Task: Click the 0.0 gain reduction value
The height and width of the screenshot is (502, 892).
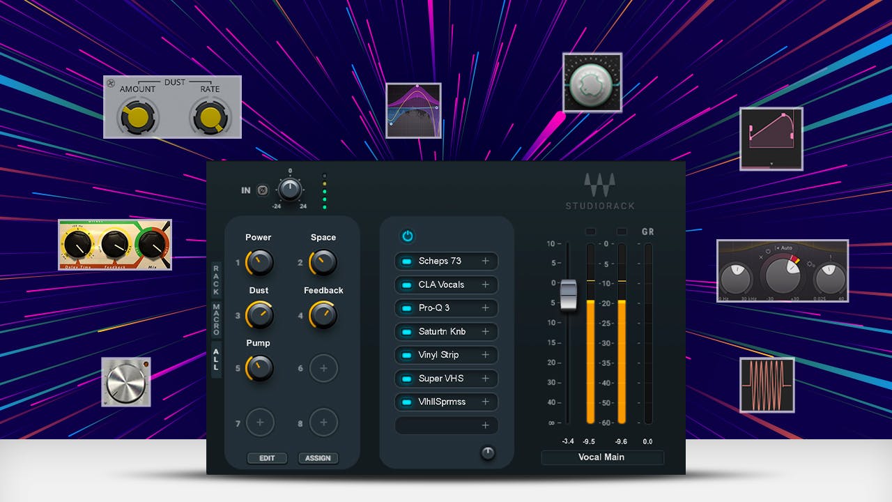Action: (648, 441)
